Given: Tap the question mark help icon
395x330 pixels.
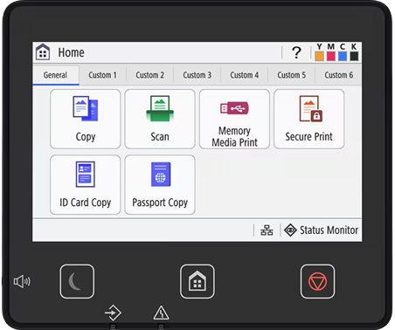Looking at the screenshot, I should pyautogui.click(x=296, y=52).
